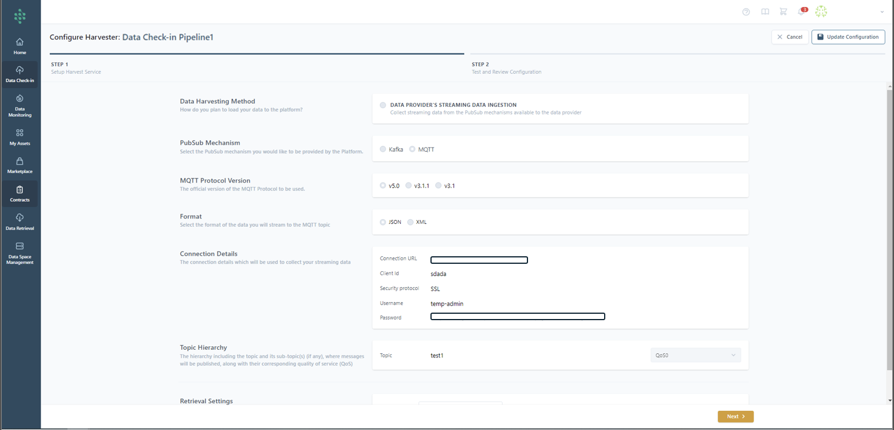
Task: Click the user avatar icon
Action: pyautogui.click(x=821, y=12)
